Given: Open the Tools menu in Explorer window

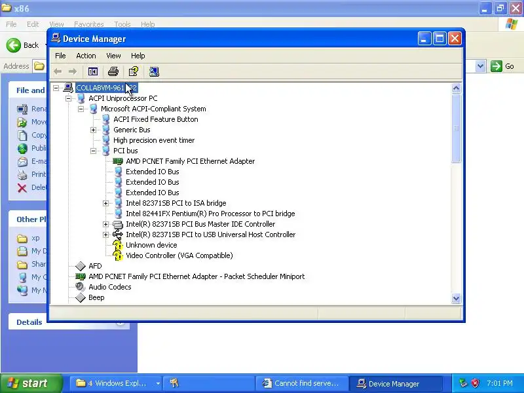Looking at the screenshot, I should coord(122,24).
